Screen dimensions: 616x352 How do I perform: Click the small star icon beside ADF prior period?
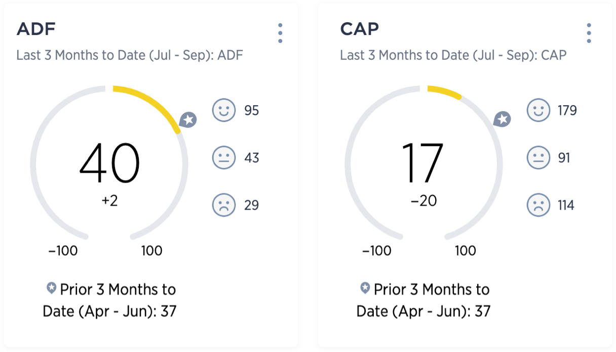pyautogui.click(x=51, y=288)
